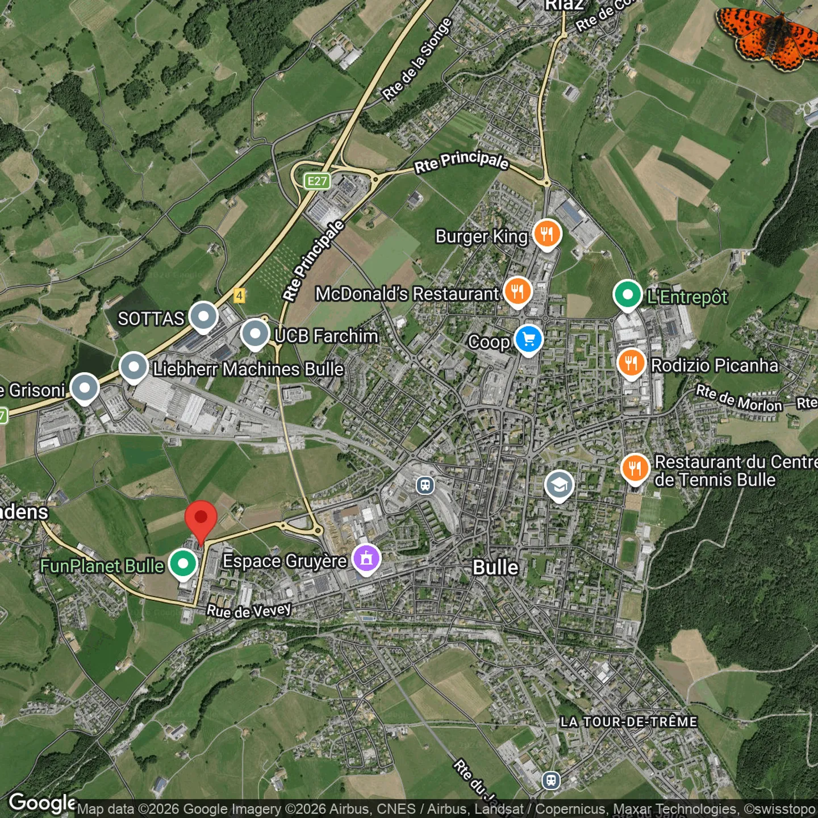Open the UCB Farchim location pin
818x818 pixels.
point(254,334)
